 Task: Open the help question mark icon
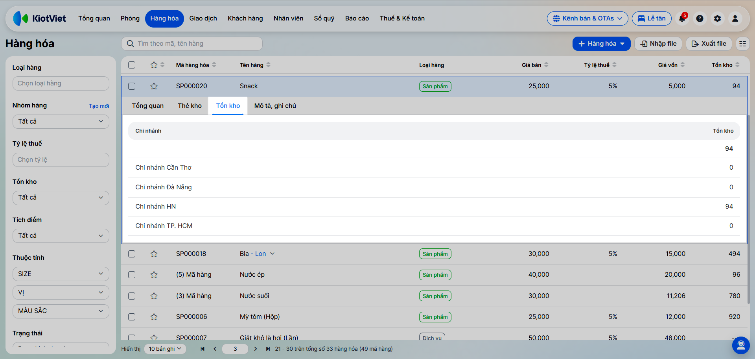click(x=700, y=19)
